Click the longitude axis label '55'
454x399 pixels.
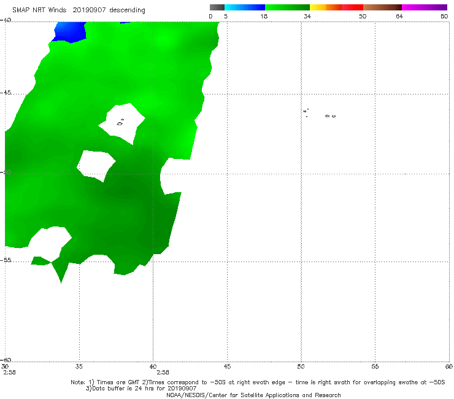click(x=375, y=366)
